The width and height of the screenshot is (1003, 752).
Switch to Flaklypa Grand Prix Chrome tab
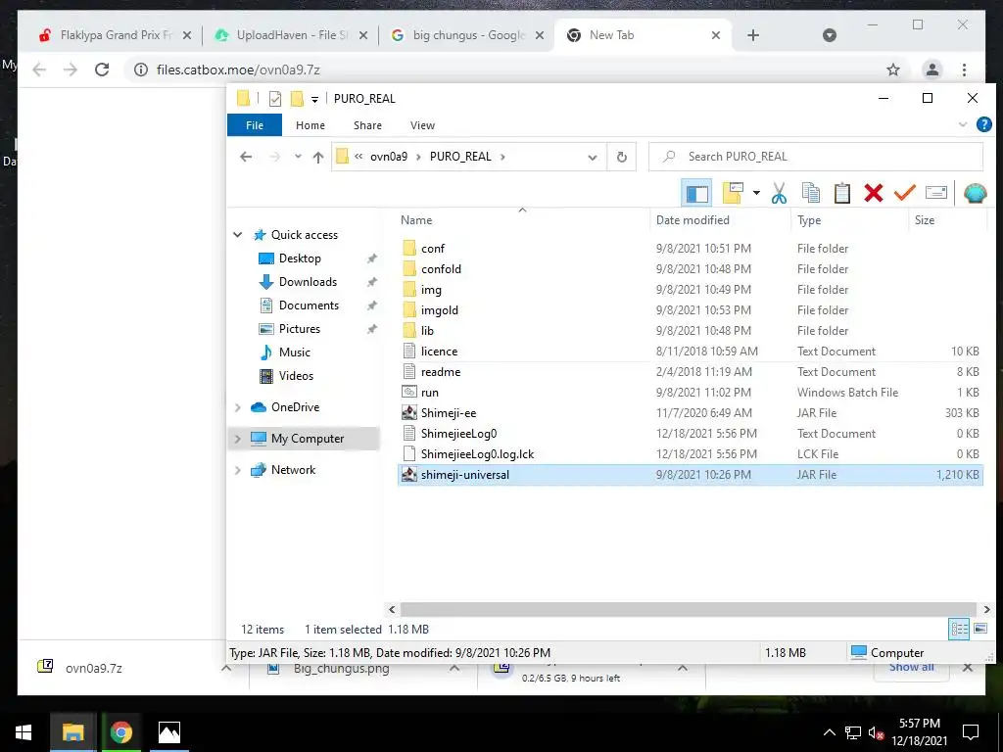[116, 35]
